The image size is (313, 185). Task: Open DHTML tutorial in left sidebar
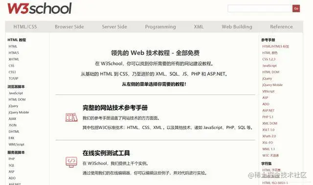point(14,132)
